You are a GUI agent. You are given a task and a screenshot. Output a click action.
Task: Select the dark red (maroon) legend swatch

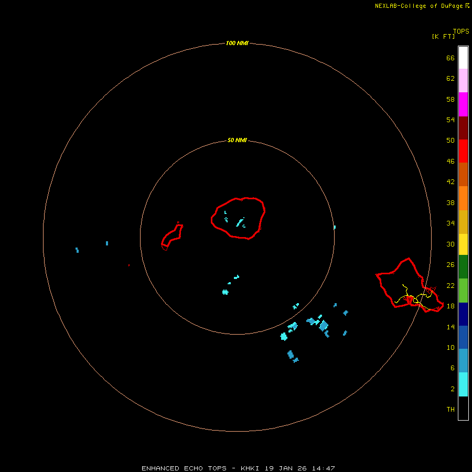tap(463, 127)
